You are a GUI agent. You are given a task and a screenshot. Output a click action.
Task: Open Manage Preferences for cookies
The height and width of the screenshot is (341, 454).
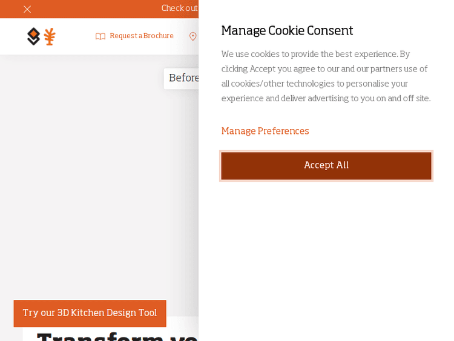coord(265,131)
